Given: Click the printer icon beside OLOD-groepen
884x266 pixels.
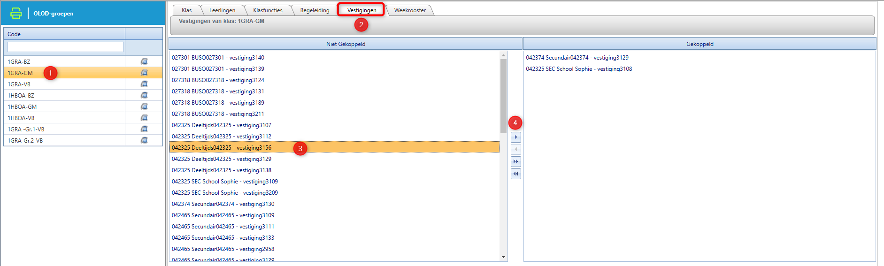Looking at the screenshot, I should tap(16, 13).
